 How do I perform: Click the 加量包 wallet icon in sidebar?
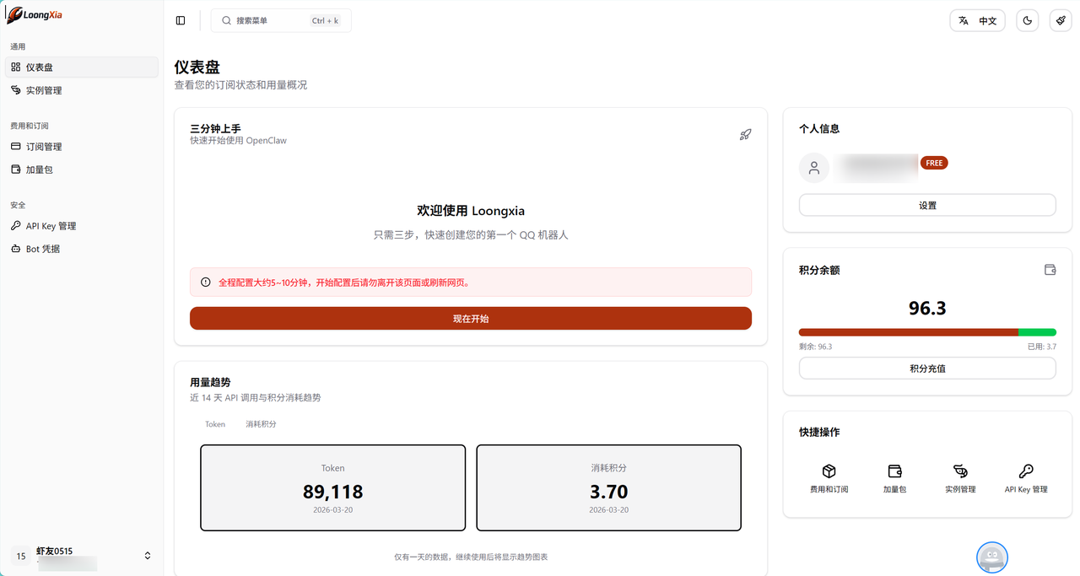(16, 170)
